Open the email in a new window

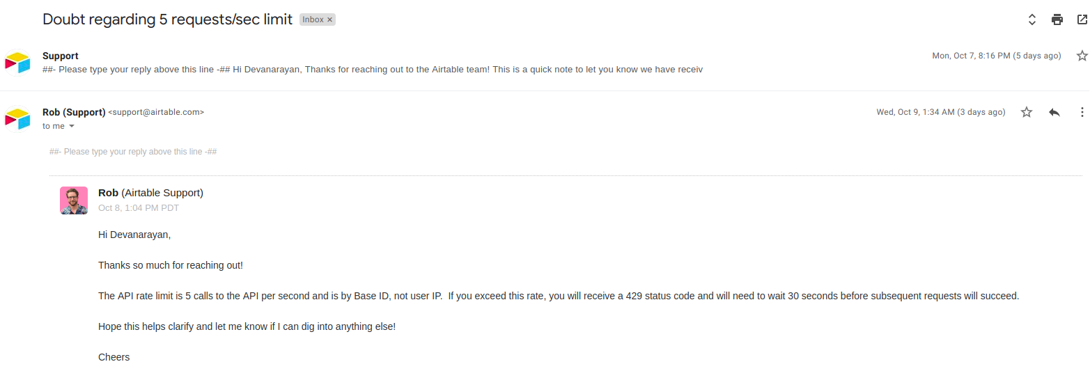pyautogui.click(x=1082, y=19)
